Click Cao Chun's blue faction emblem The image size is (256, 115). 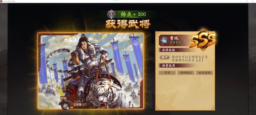164,40
